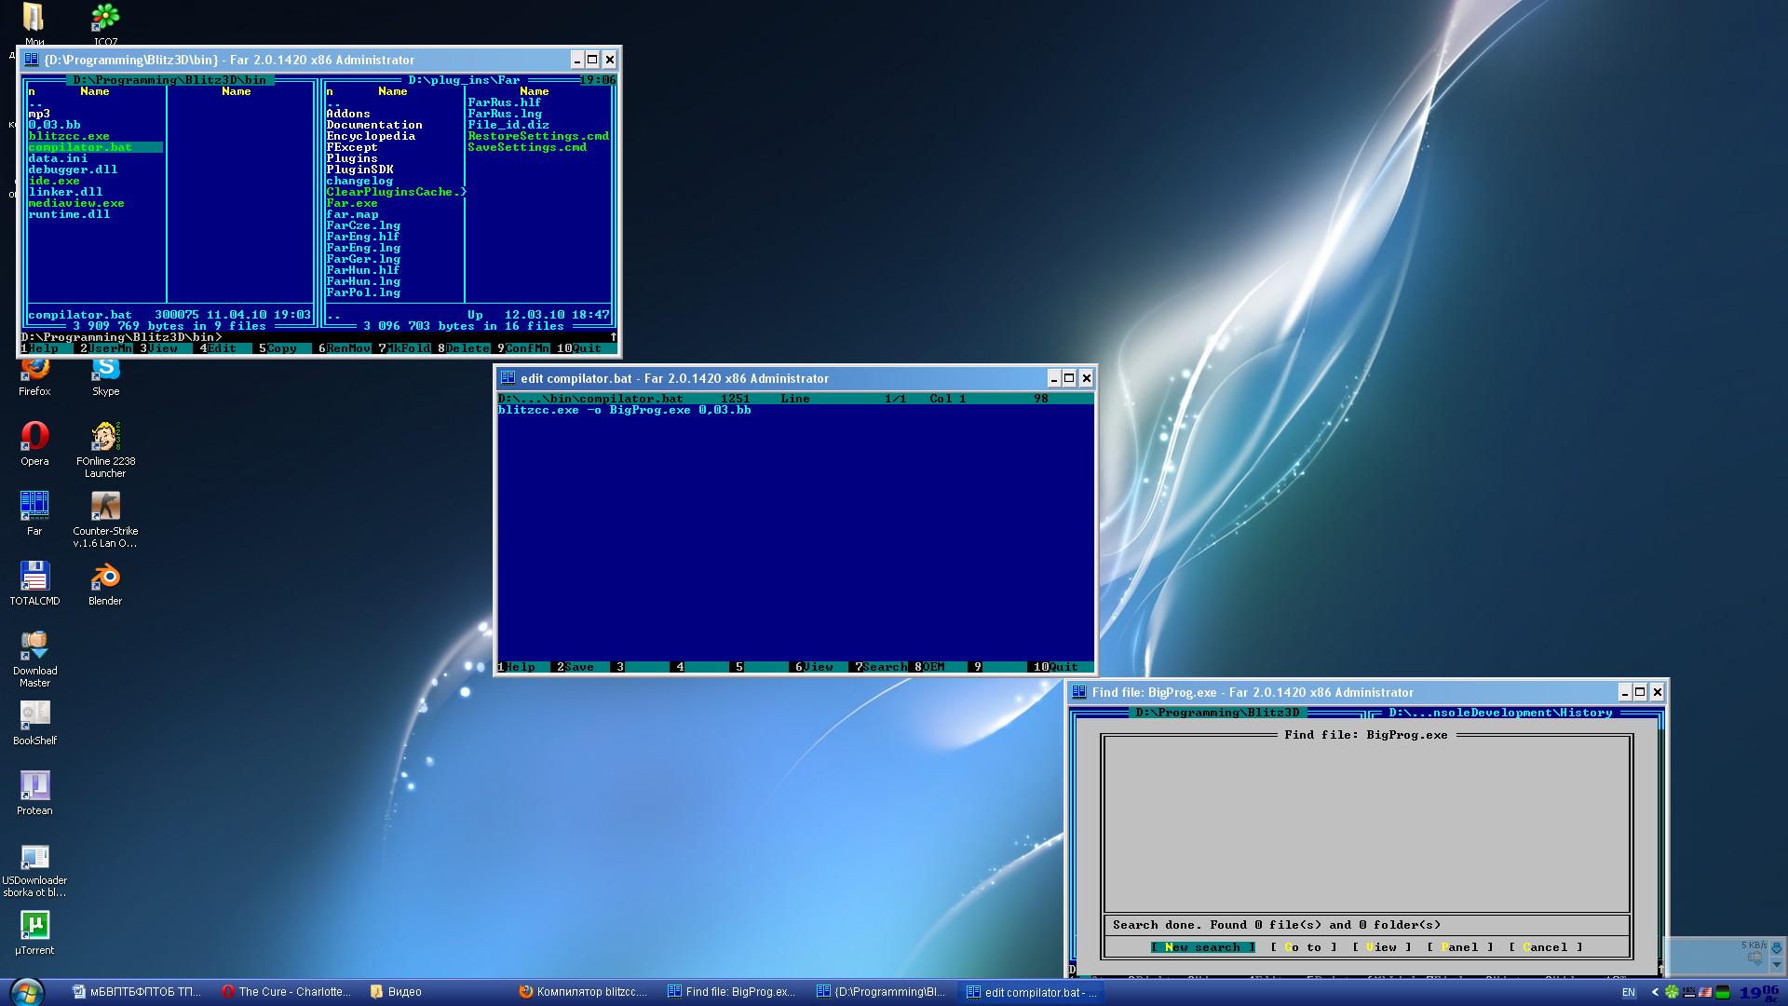Viewport: 1788px width, 1006px height.
Task: Open the Far manager desktop icon
Action: click(x=34, y=506)
